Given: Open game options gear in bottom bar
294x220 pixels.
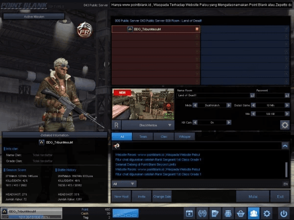Looking at the screenshot, I should (x=267, y=213).
